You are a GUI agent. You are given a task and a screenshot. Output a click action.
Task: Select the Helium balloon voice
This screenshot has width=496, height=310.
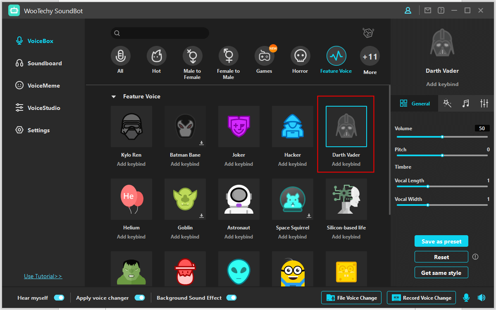131,199
